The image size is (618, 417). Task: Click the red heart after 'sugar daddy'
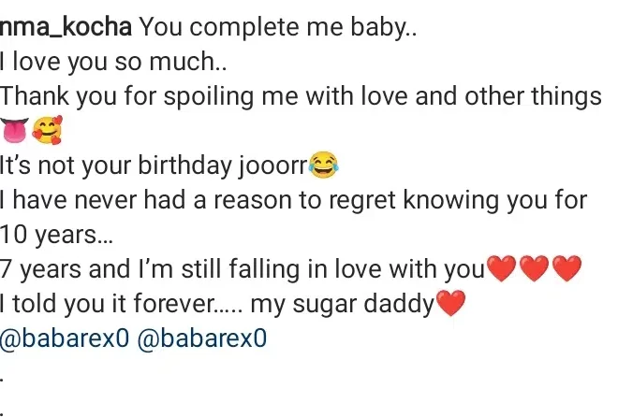(x=449, y=304)
